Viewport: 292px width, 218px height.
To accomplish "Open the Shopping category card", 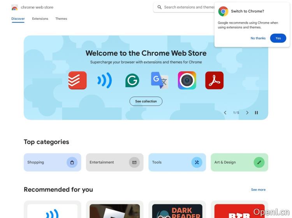I will point(53,163).
